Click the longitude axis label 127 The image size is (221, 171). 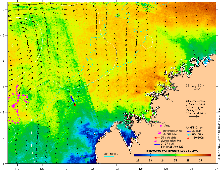pos(216,168)
